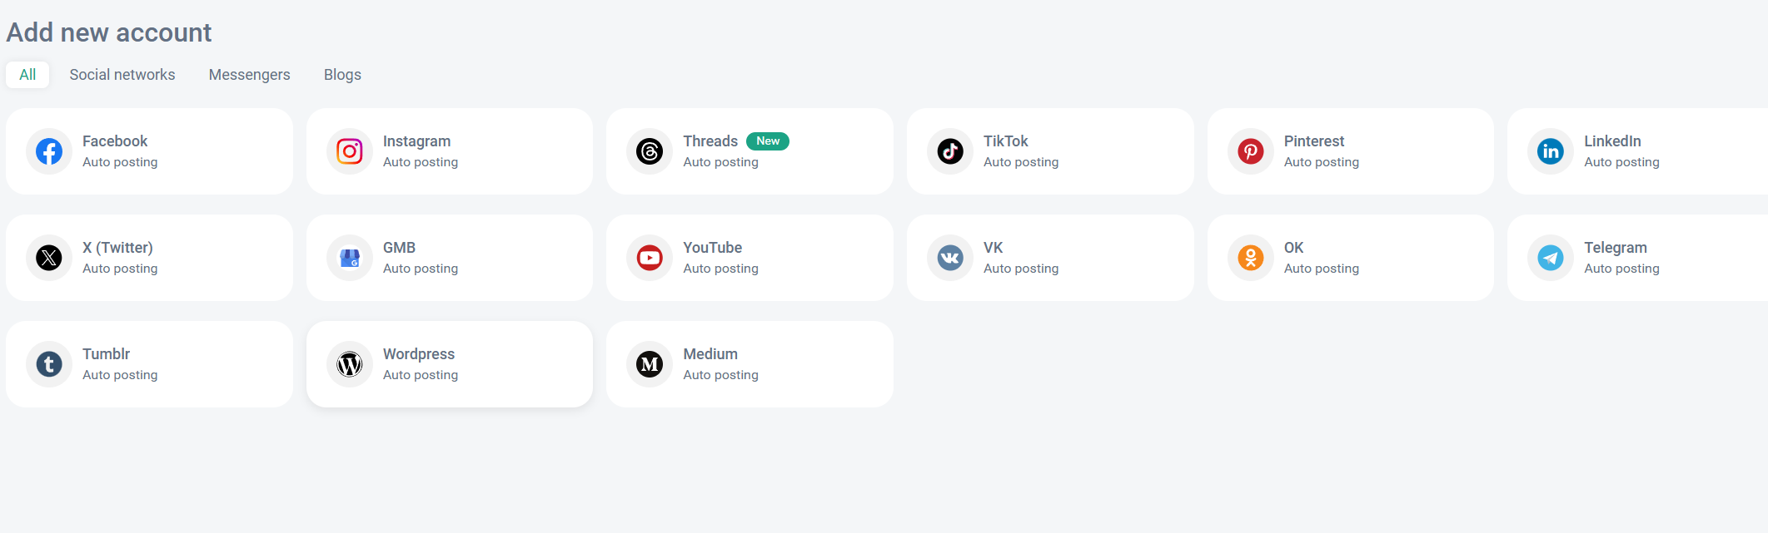Select the X (Twitter) logo icon
Screen dimensions: 1768x533
[x=49, y=258]
